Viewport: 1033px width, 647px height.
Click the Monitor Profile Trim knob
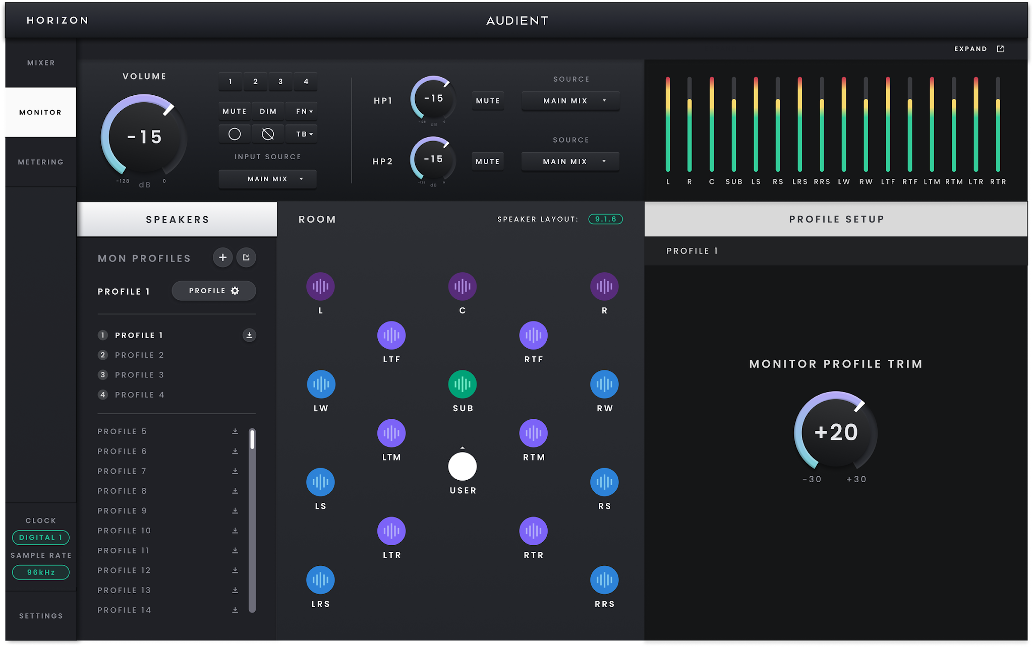pyautogui.click(x=836, y=432)
